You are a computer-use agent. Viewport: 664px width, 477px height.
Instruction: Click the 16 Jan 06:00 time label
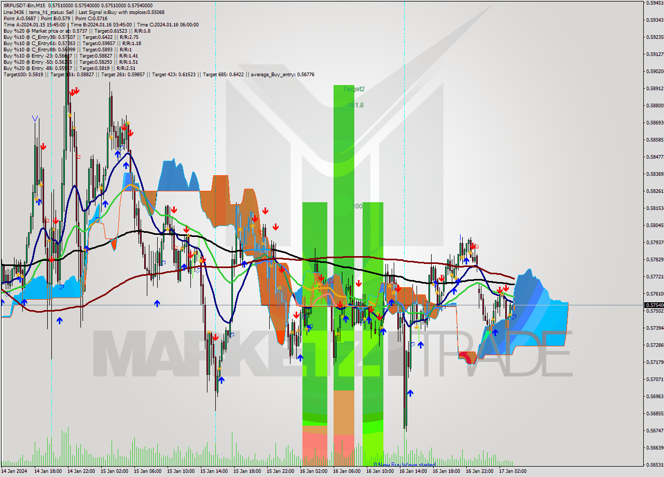[x=347, y=471]
